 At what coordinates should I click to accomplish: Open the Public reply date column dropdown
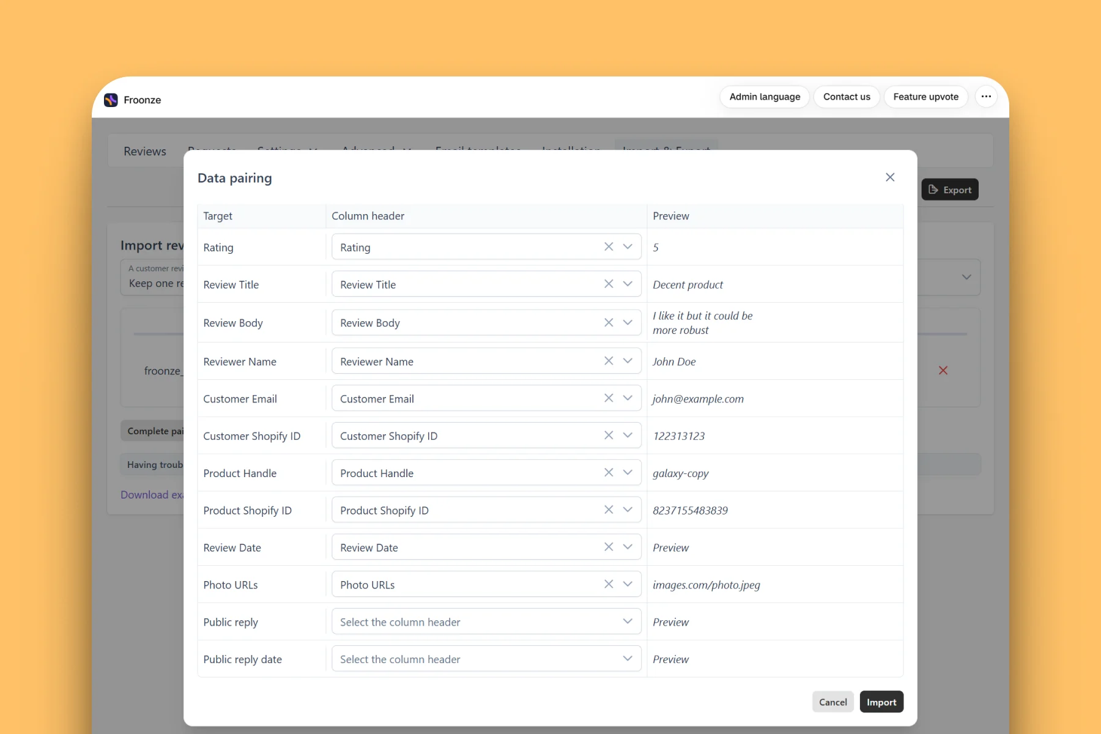pos(486,659)
